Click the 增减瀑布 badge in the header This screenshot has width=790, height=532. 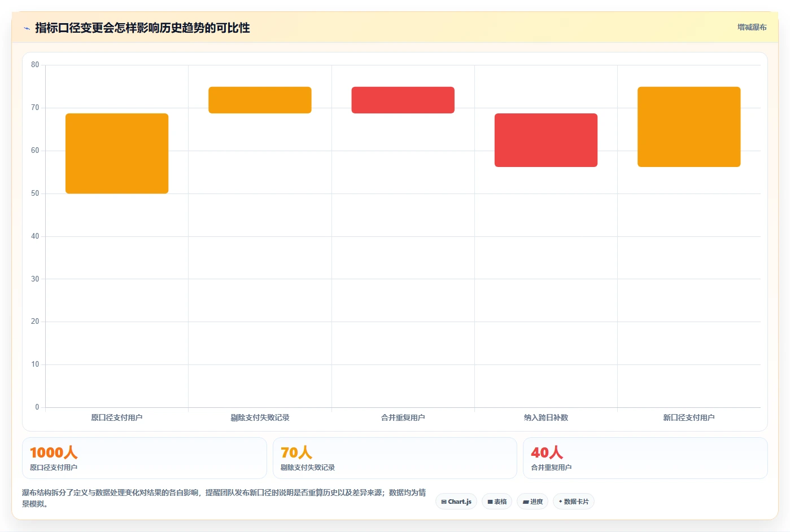click(752, 27)
